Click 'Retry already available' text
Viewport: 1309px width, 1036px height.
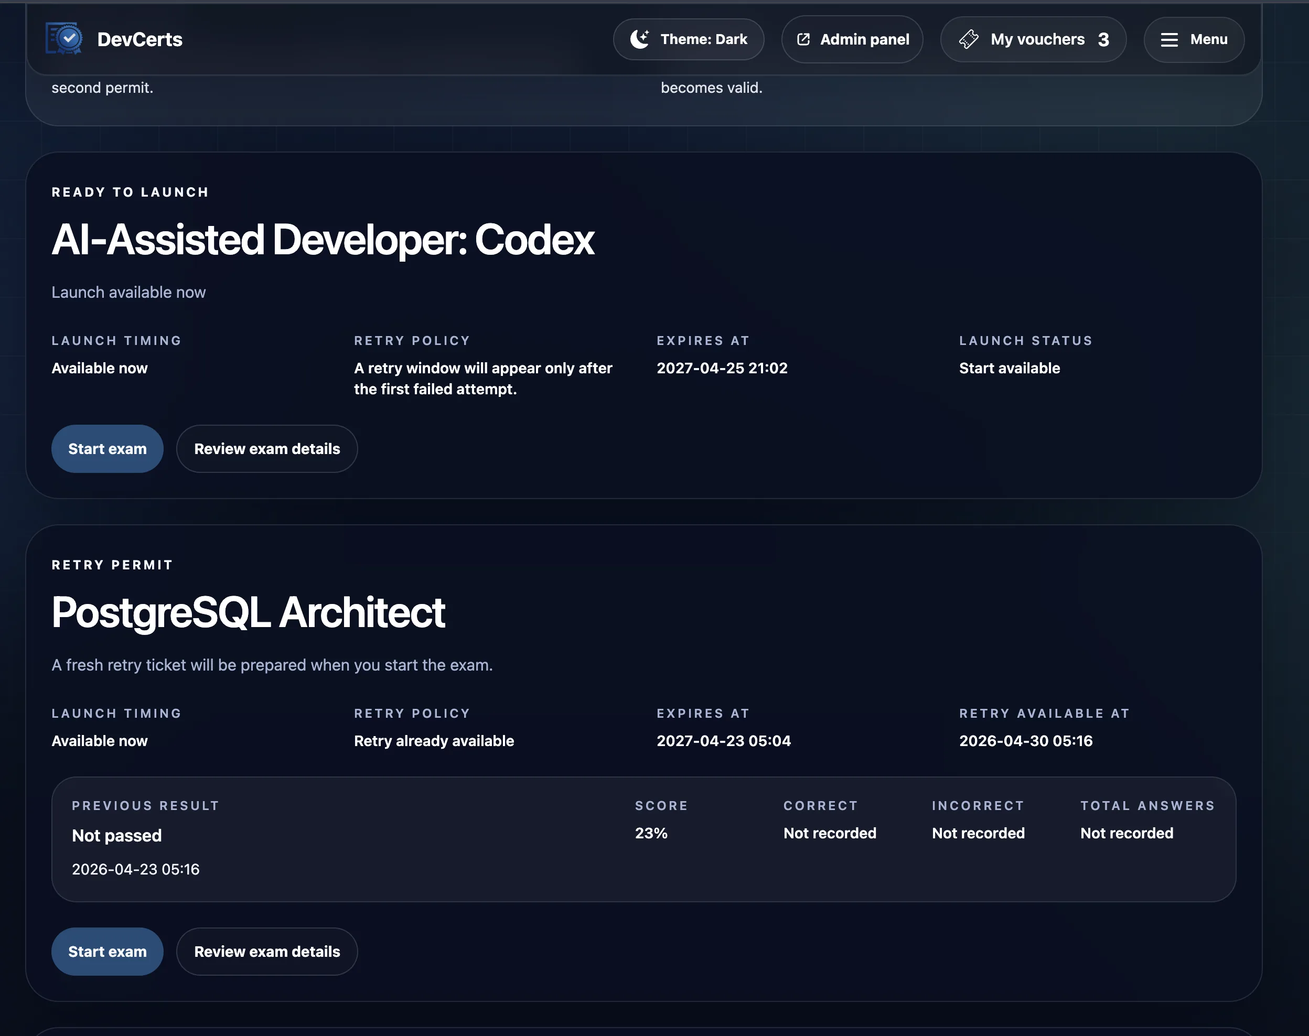coord(434,741)
